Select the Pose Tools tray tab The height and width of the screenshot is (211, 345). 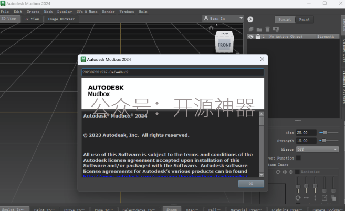104,209
